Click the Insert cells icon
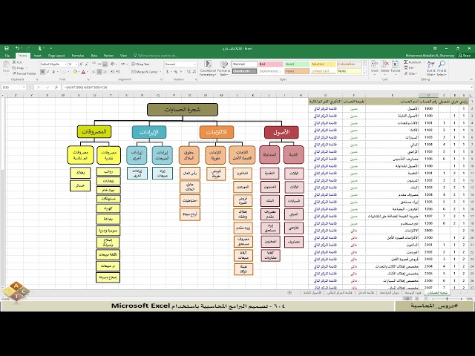Image resolution: width=475 pixels, height=356 pixels. point(375,65)
